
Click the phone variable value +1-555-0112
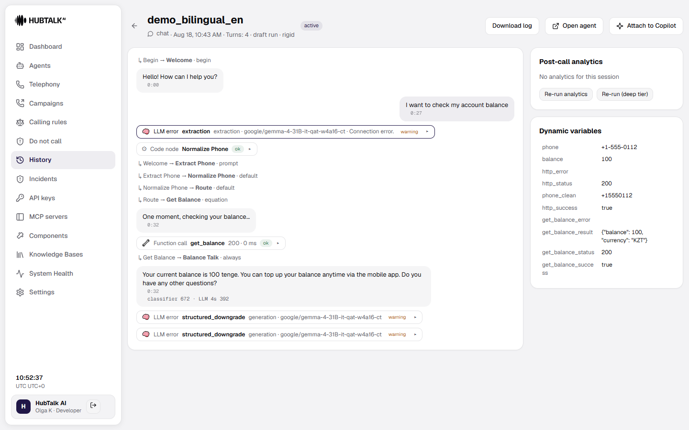coord(619,147)
